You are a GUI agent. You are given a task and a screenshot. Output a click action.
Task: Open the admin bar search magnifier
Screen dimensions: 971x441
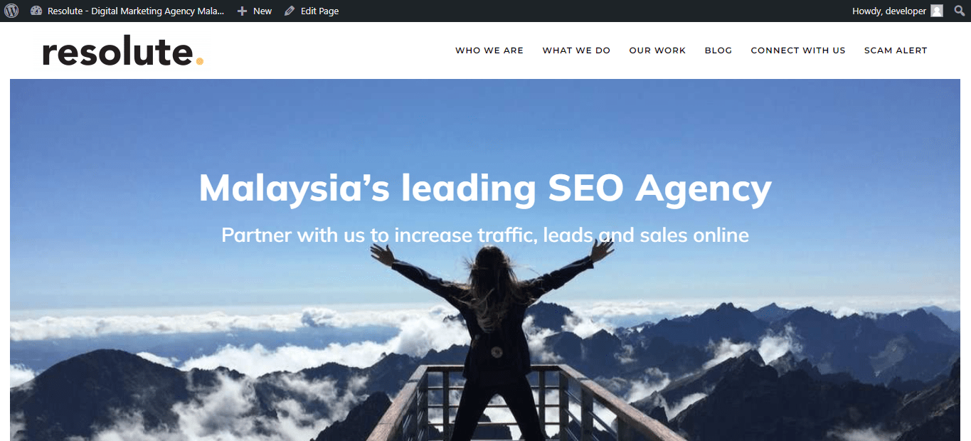pos(959,11)
